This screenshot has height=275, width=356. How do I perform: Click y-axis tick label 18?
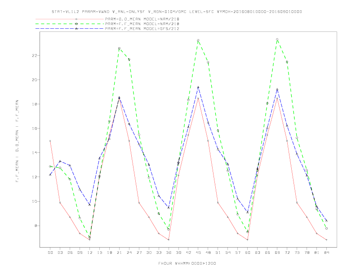tap(35, 104)
